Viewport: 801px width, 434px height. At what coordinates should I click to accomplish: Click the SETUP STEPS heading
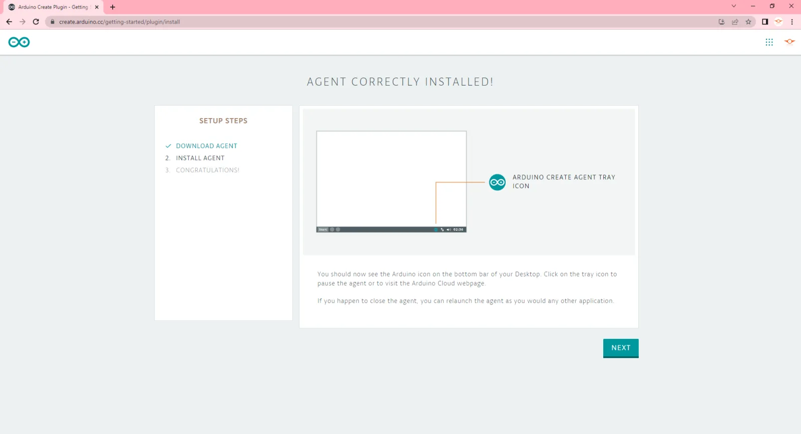(223, 121)
